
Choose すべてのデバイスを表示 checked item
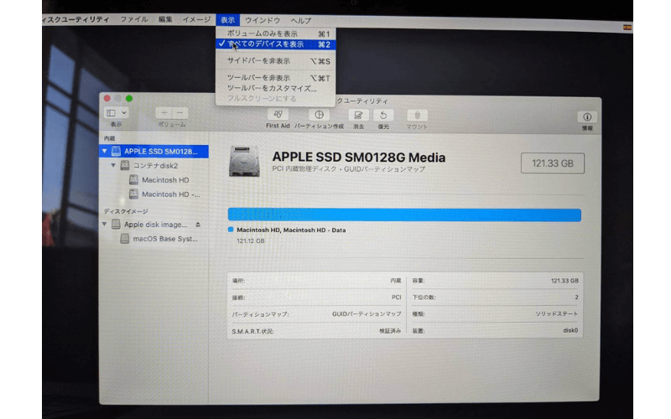276,44
